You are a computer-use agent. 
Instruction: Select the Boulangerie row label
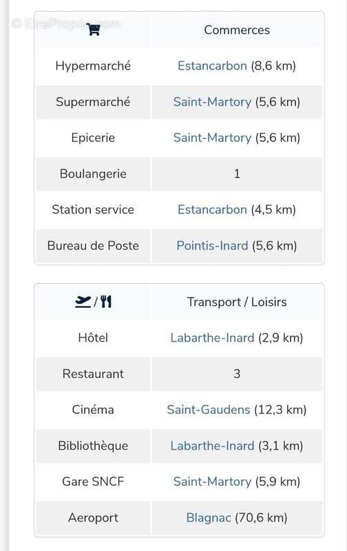[93, 174]
